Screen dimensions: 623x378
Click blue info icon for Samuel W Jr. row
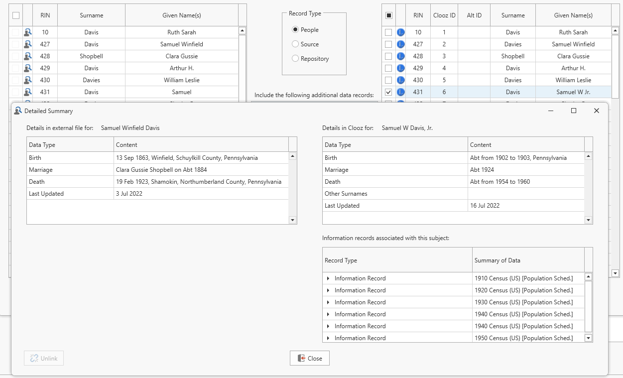401,92
